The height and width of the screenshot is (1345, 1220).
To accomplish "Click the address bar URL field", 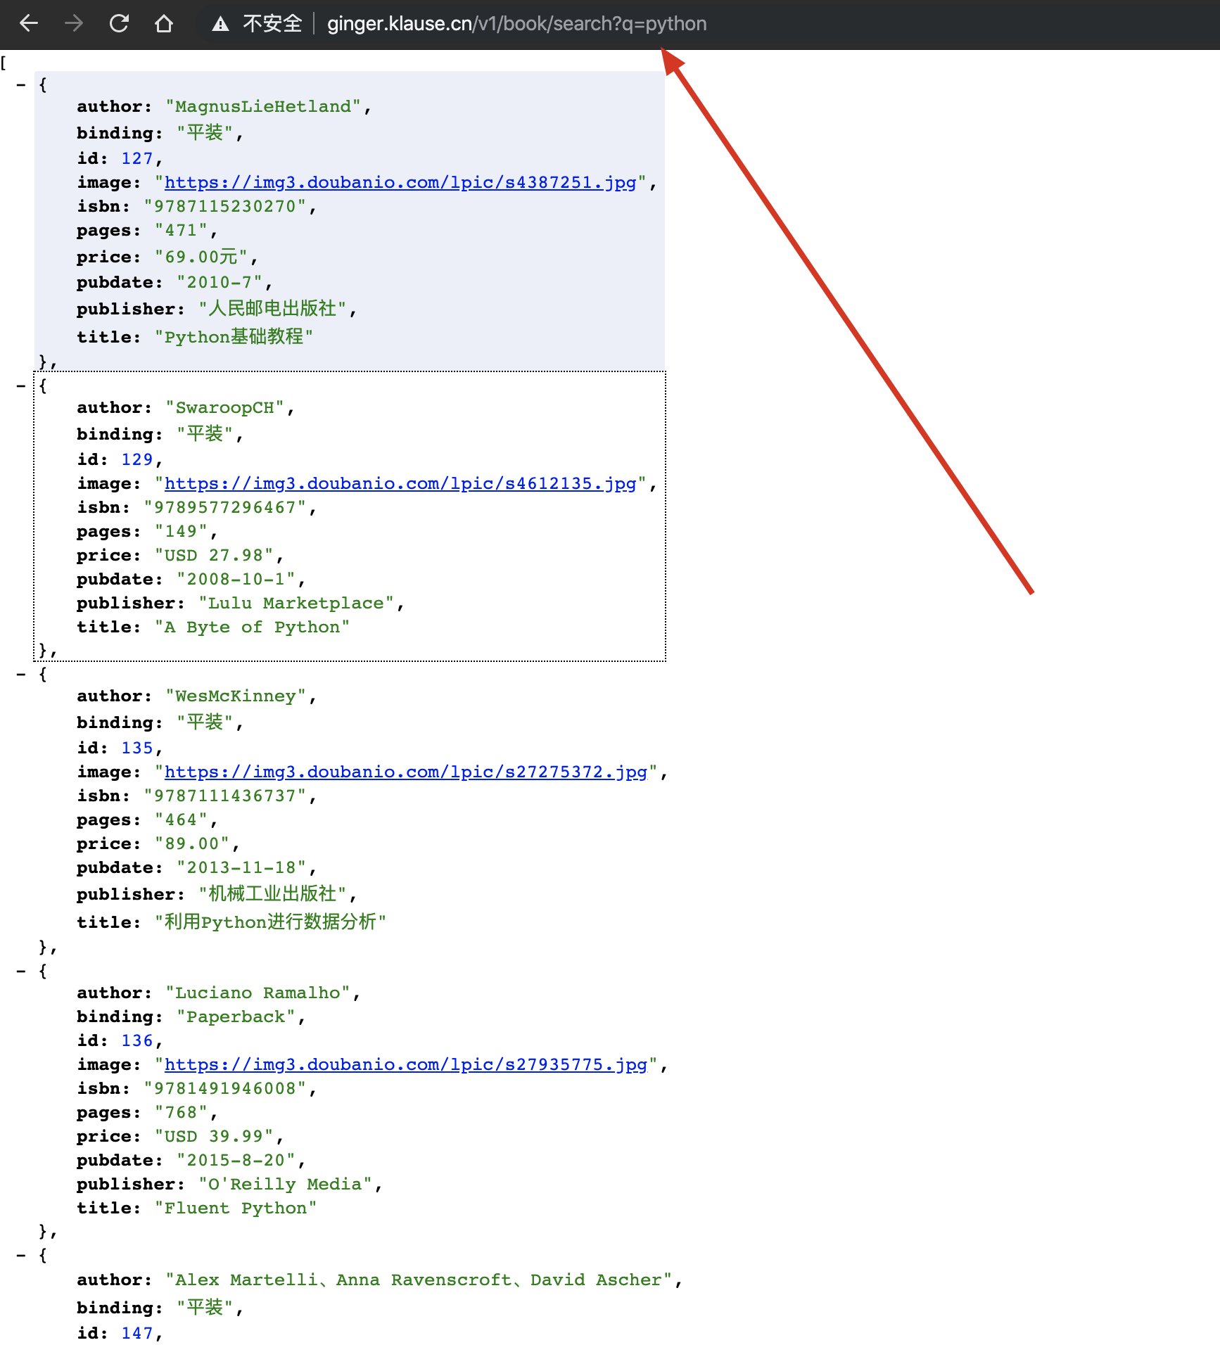I will 516,24.
